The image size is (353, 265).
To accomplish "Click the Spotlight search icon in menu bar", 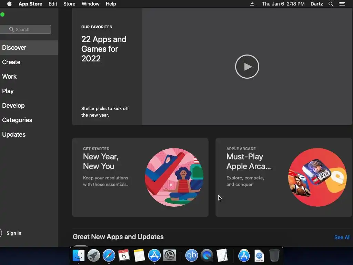I will [x=331, y=4].
